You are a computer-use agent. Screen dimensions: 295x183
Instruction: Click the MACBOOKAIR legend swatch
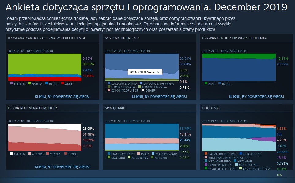tap(153, 153)
